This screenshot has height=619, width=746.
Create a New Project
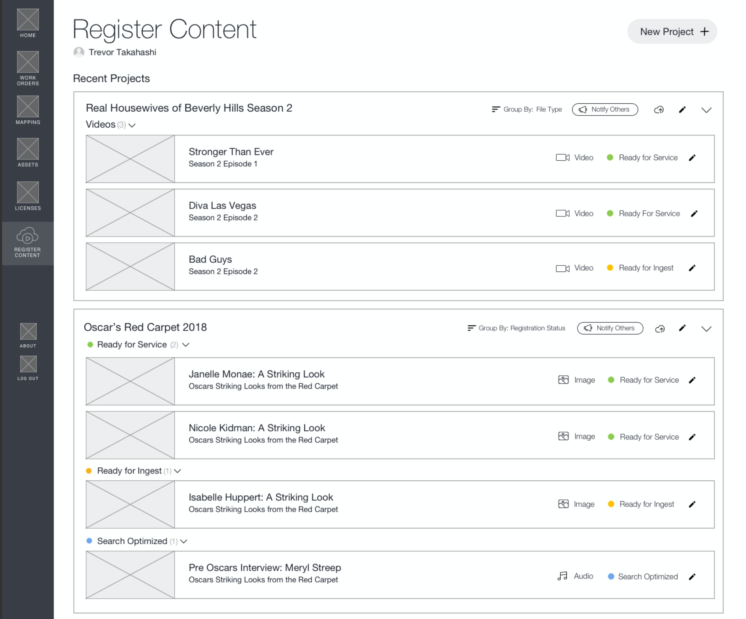tap(672, 32)
